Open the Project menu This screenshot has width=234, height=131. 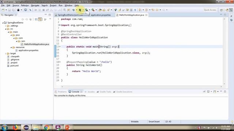pyautogui.click(x=53, y=5)
